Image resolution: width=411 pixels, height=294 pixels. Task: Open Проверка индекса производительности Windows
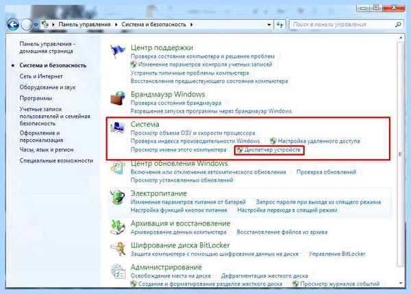(195, 141)
